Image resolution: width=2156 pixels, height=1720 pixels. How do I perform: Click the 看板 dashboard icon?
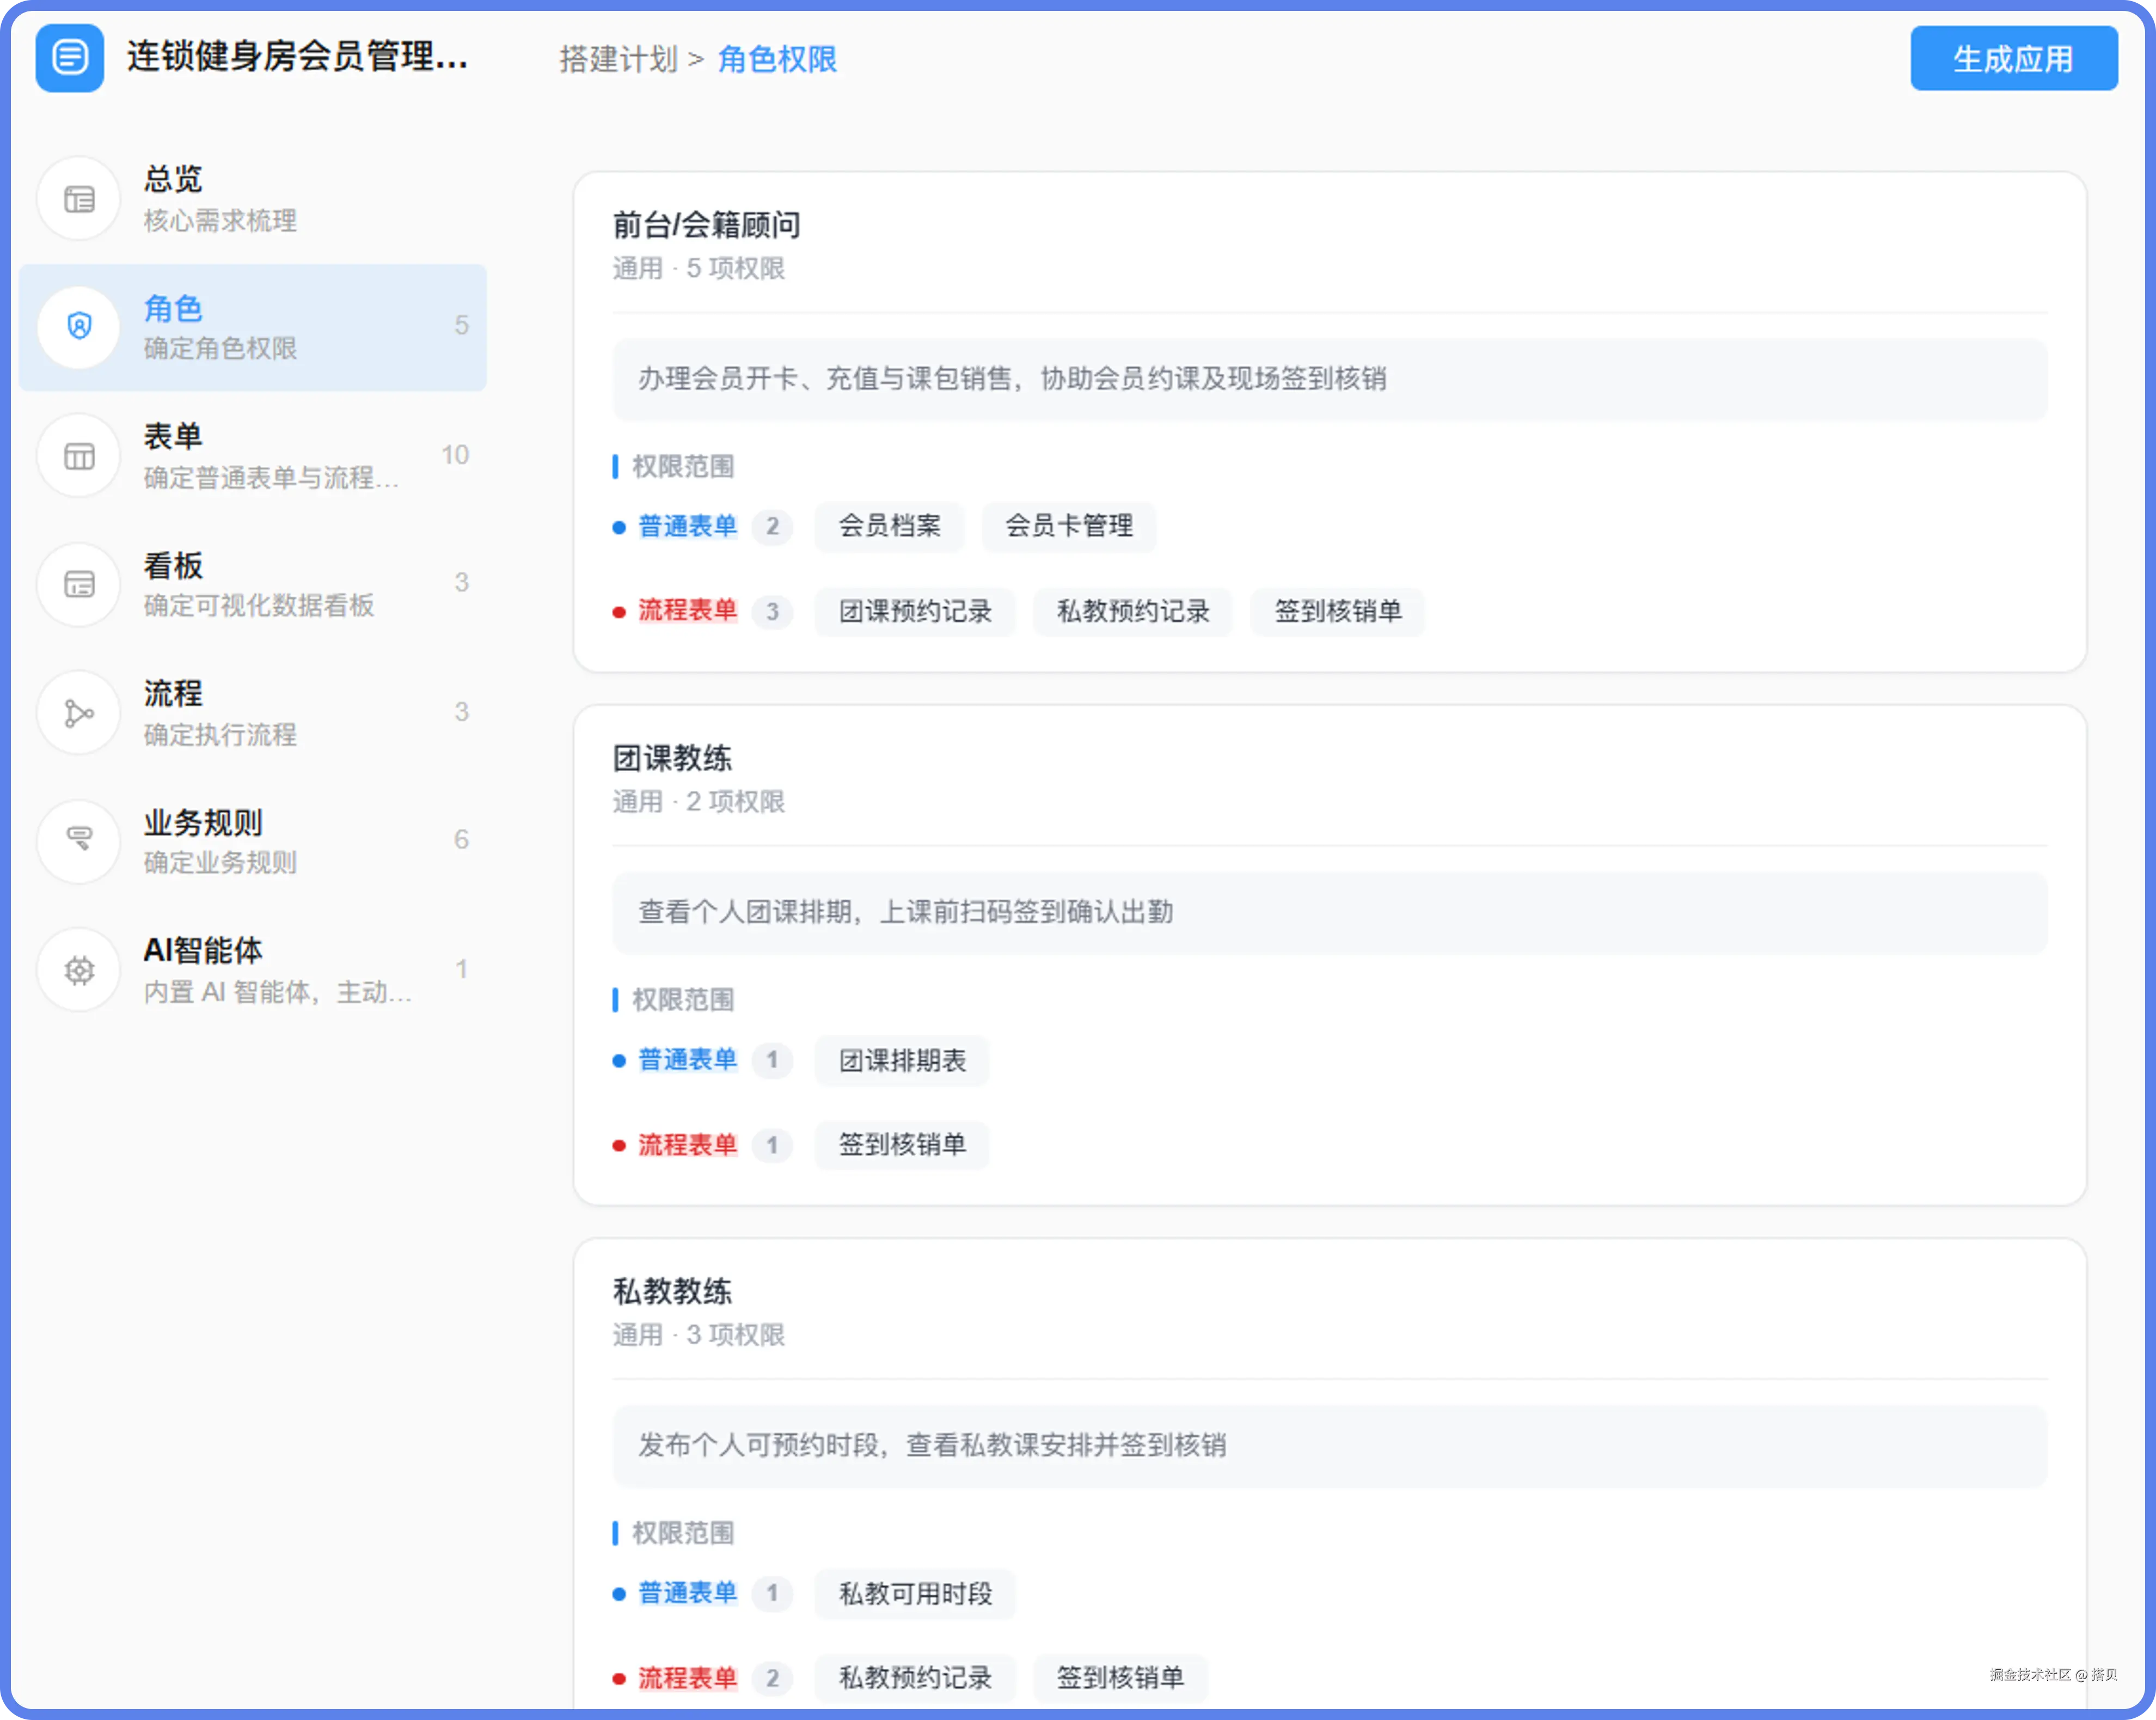pyautogui.click(x=79, y=584)
